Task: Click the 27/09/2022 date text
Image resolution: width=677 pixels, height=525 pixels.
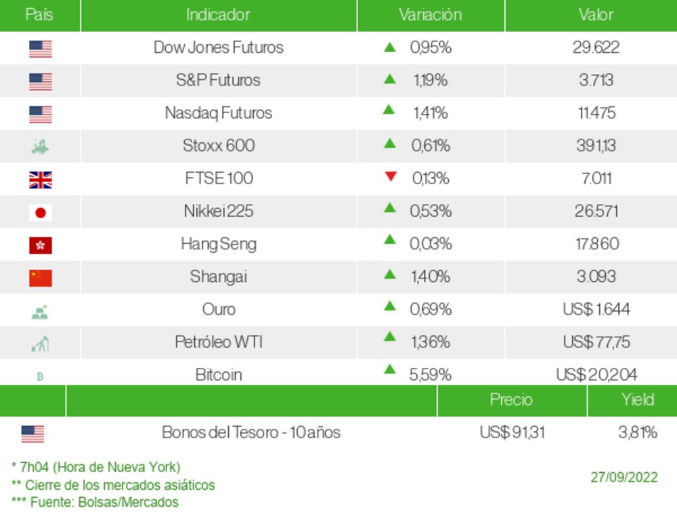Action: (624, 477)
